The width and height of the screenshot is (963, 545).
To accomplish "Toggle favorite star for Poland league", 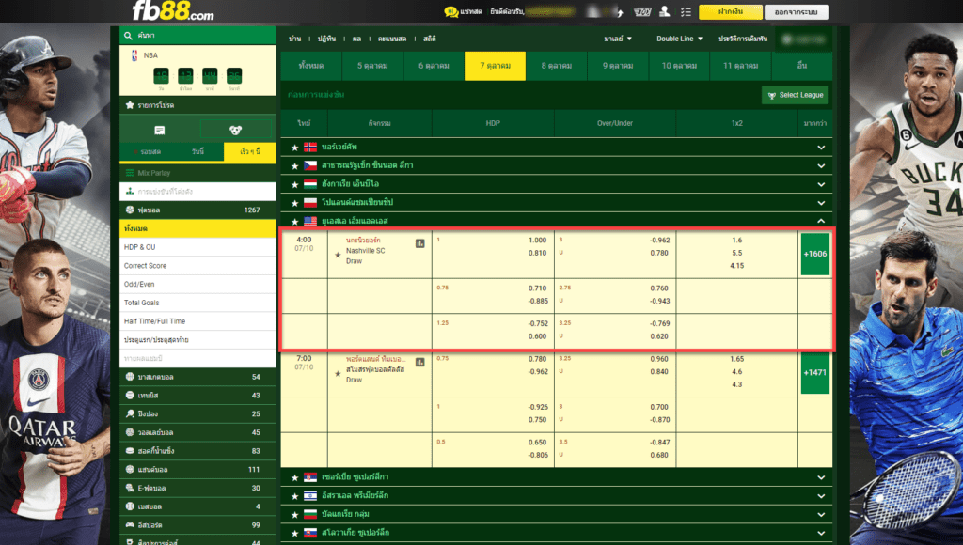I will point(294,203).
